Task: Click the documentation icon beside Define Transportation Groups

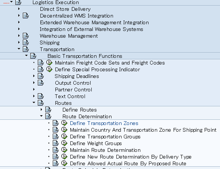Action: pos(56,137)
